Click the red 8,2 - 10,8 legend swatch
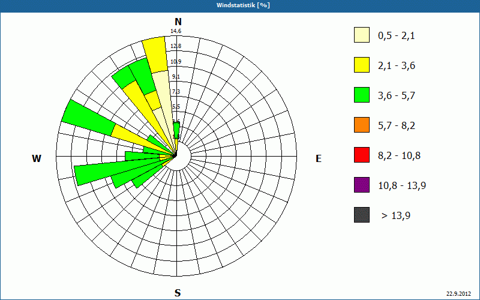The image size is (480, 300). pos(362,155)
